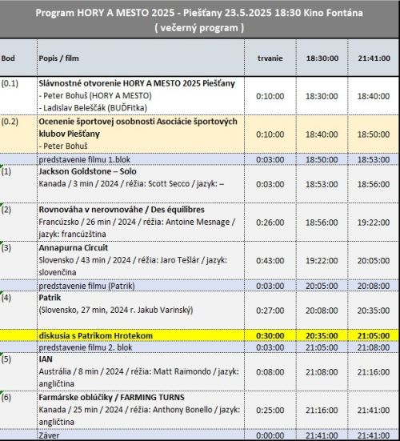The image size is (400, 441).
Task: Click start time '20:08:00' of Patrik
Action: (322, 311)
